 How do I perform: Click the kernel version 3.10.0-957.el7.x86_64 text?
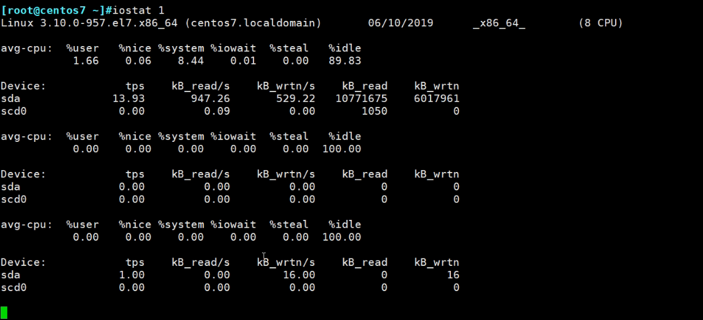[x=93, y=23]
